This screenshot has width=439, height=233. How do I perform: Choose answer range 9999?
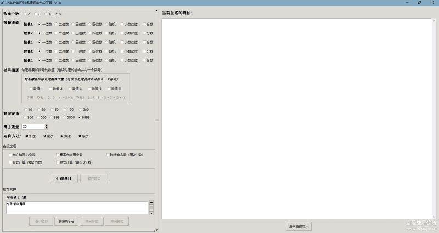84,118
